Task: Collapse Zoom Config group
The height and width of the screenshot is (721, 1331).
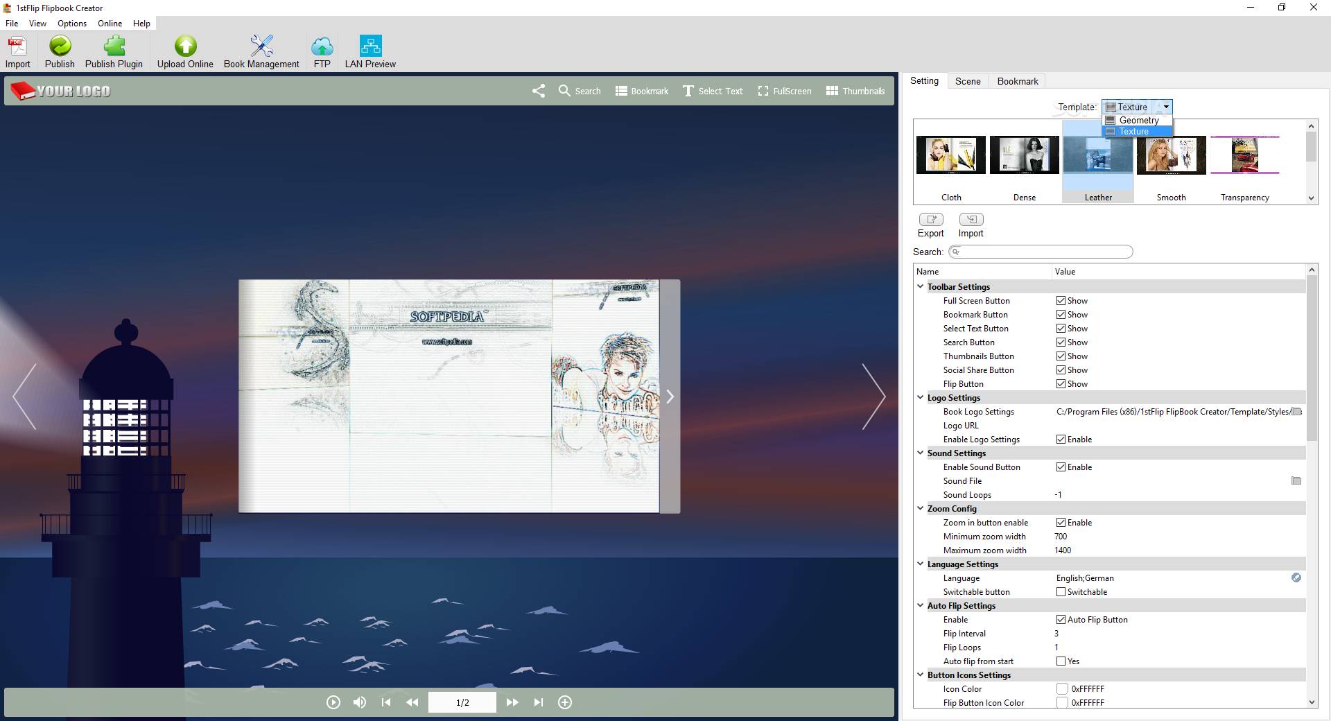Action: tap(921, 508)
